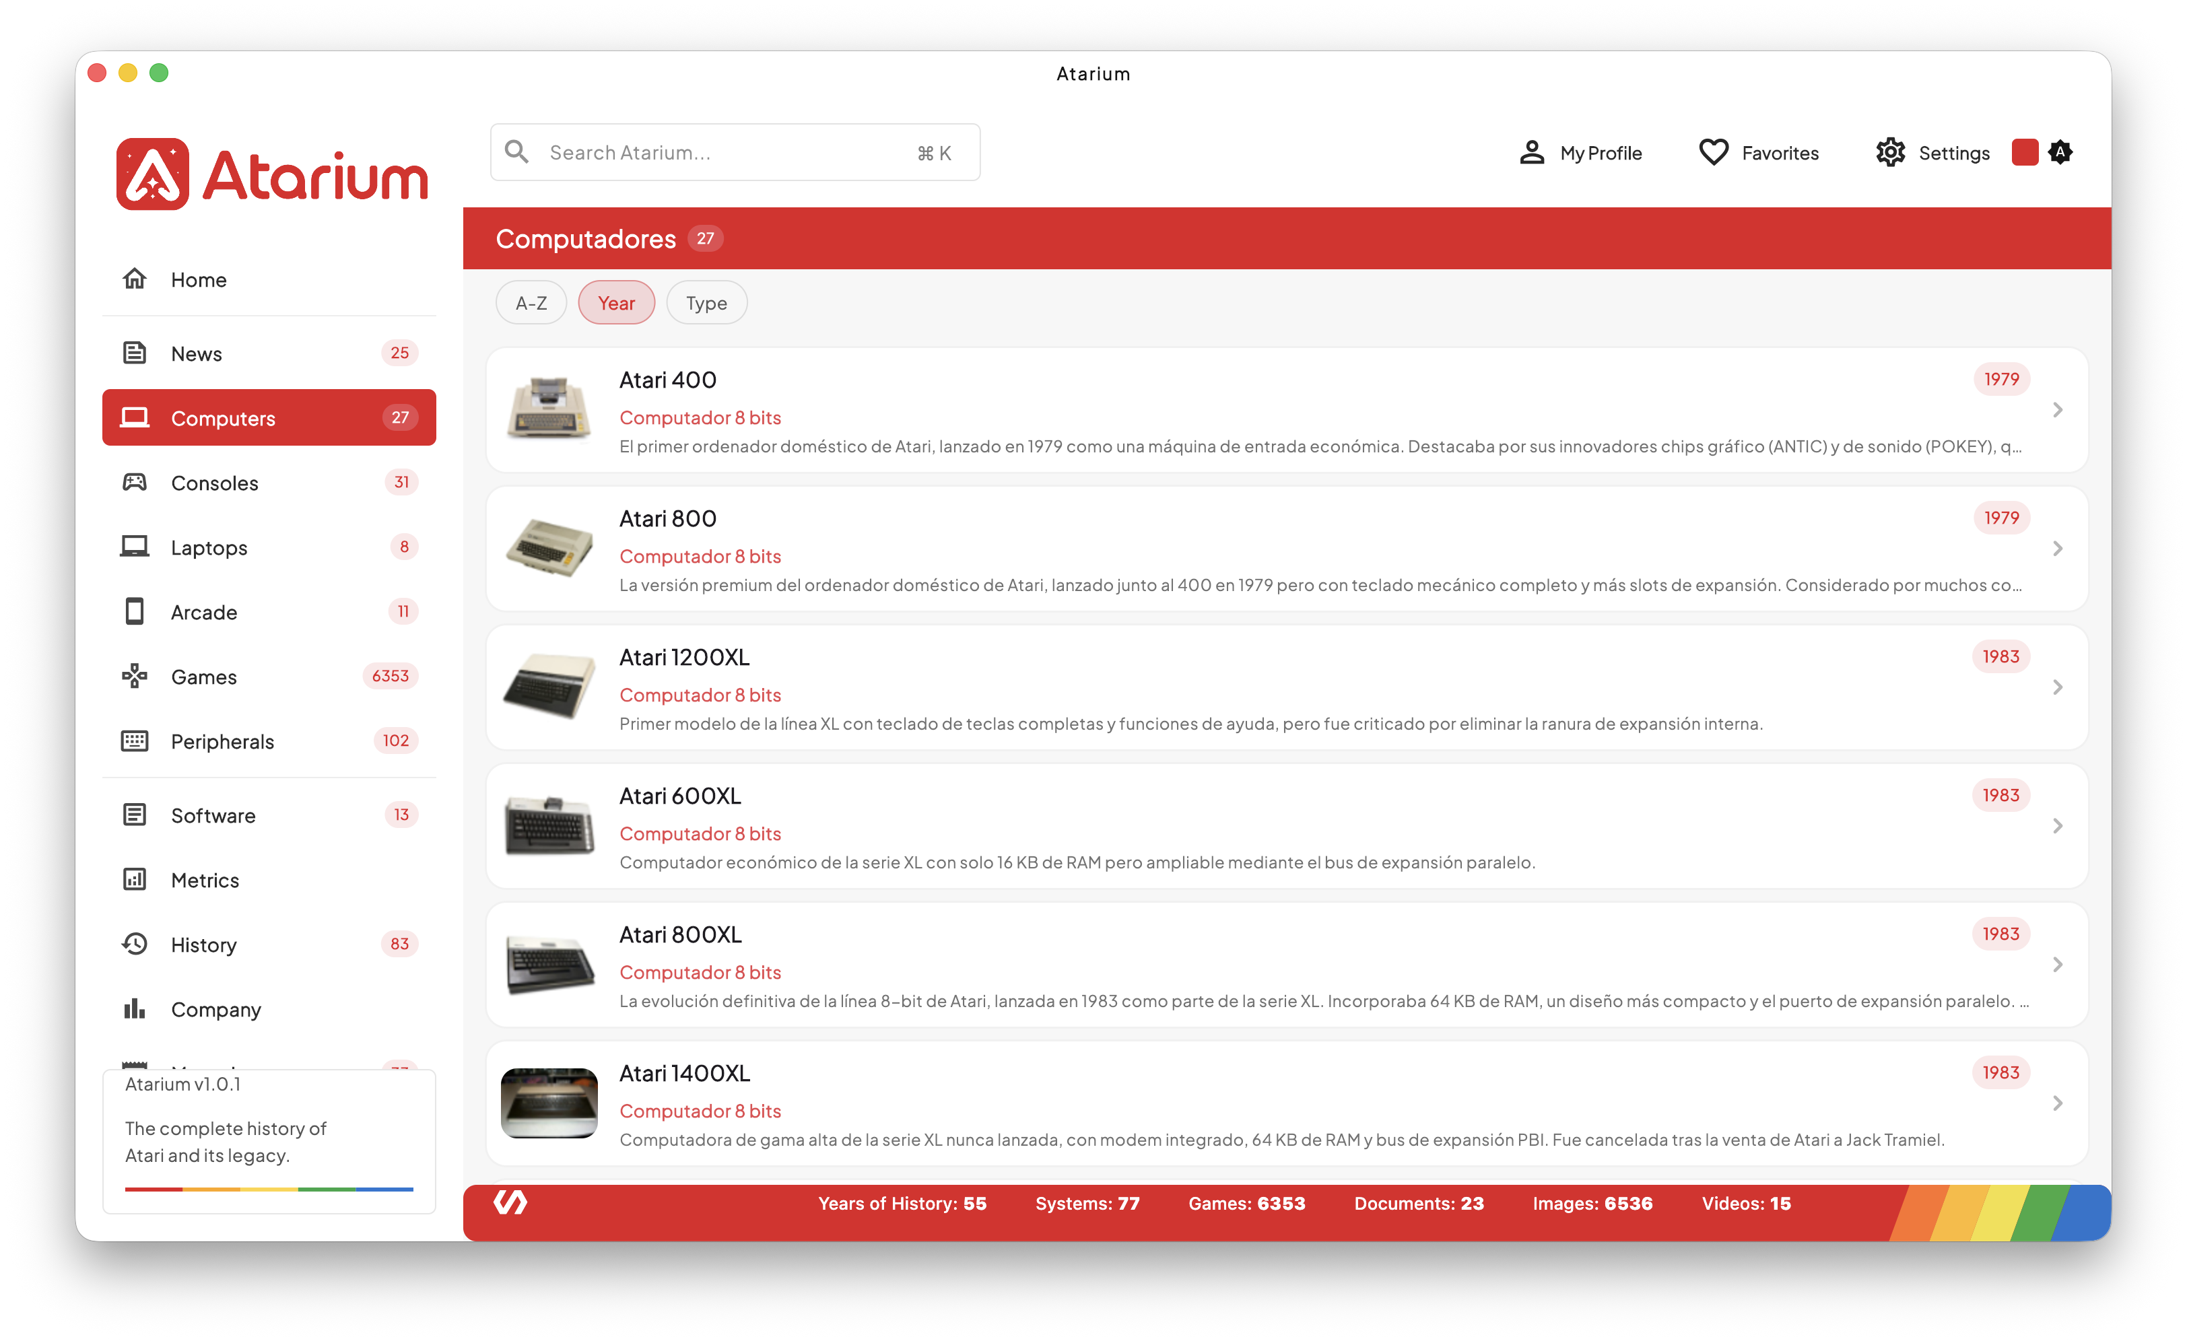Sort computers by Type

(706, 303)
